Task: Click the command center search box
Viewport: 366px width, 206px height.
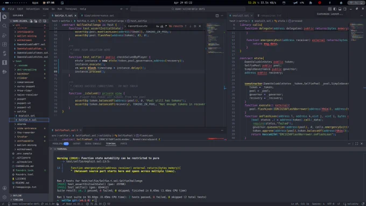Action: 188,9
